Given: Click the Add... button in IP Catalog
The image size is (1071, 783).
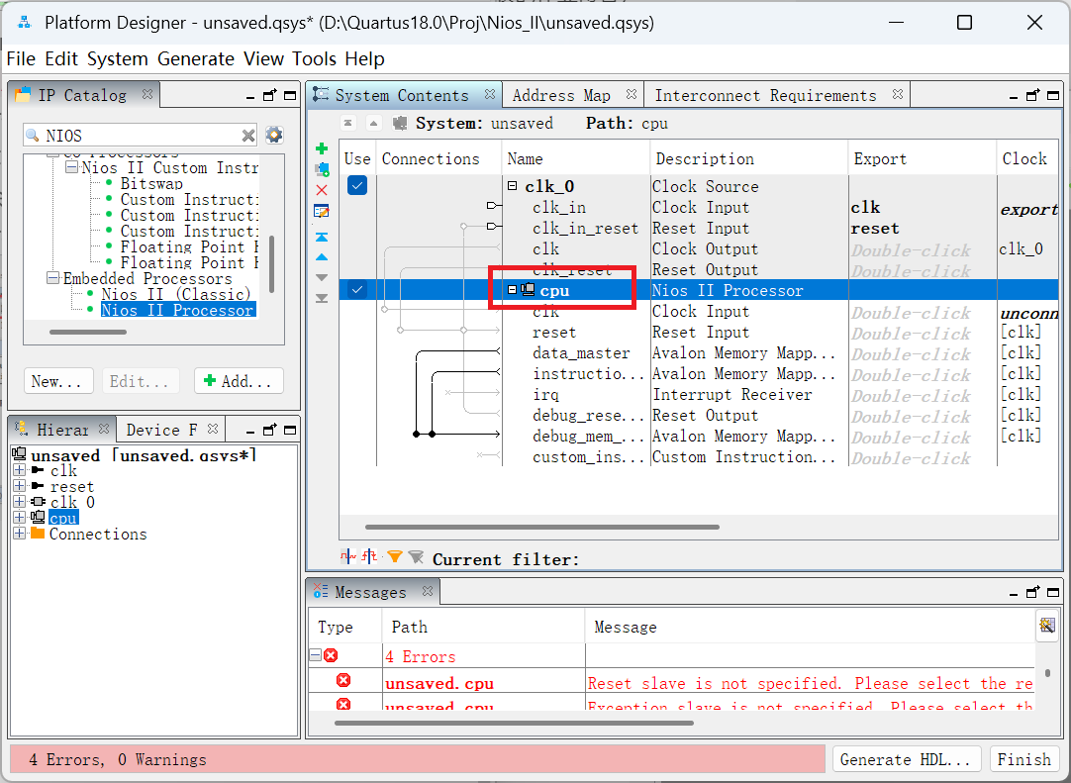Looking at the screenshot, I should point(239,381).
